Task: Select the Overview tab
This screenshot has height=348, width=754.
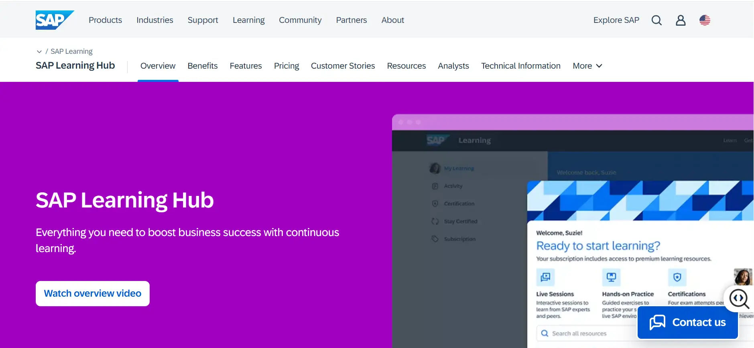Action: point(158,66)
